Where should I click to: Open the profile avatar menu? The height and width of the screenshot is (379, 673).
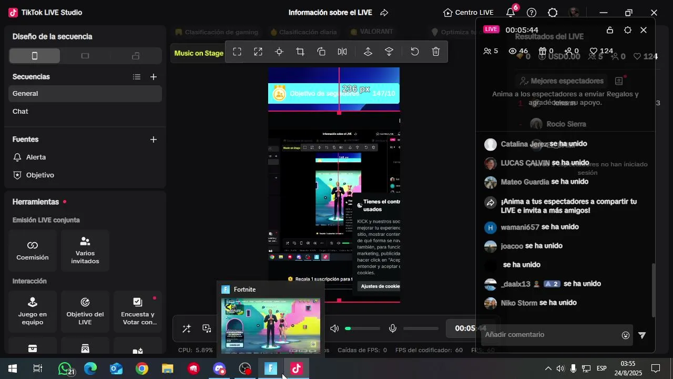pos(574,13)
